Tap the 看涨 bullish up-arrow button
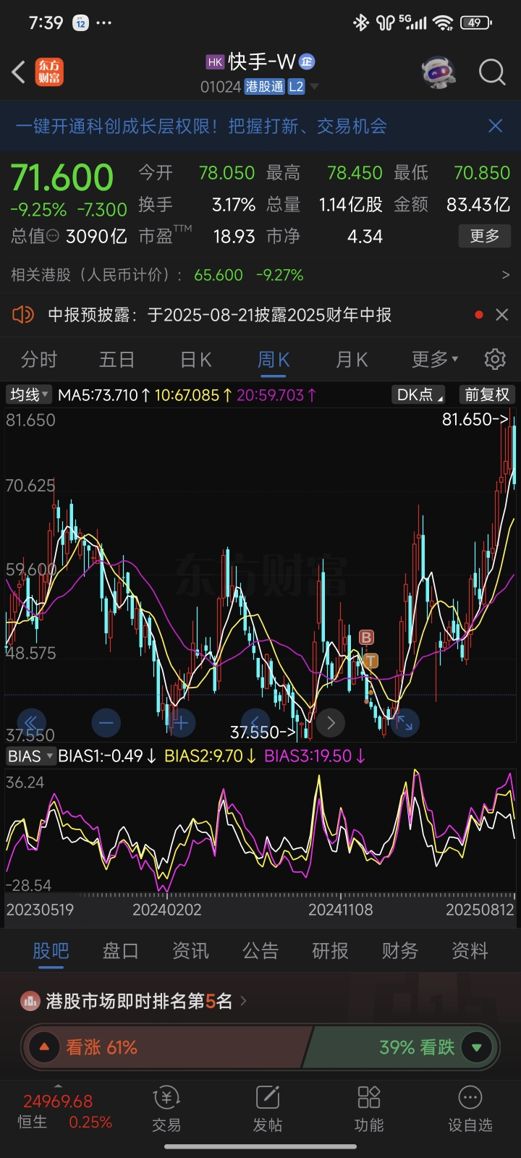Image resolution: width=521 pixels, height=1158 pixels. coord(44,1047)
